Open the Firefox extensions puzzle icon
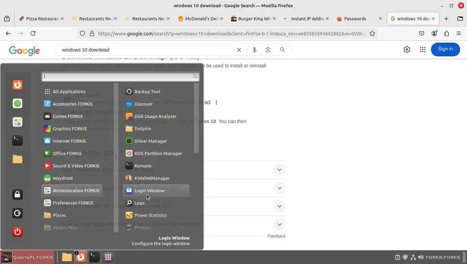Image resolution: width=467 pixels, height=264 pixels. [446, 33]
